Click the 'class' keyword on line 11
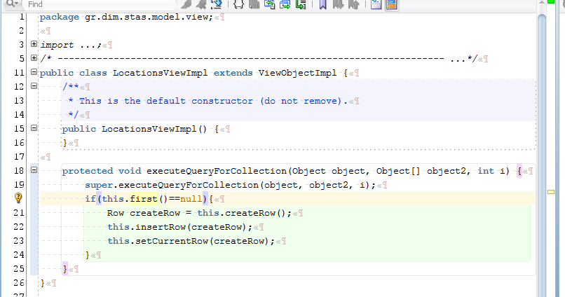Viewport: 565px width, 297px height. tap(93, 73)
